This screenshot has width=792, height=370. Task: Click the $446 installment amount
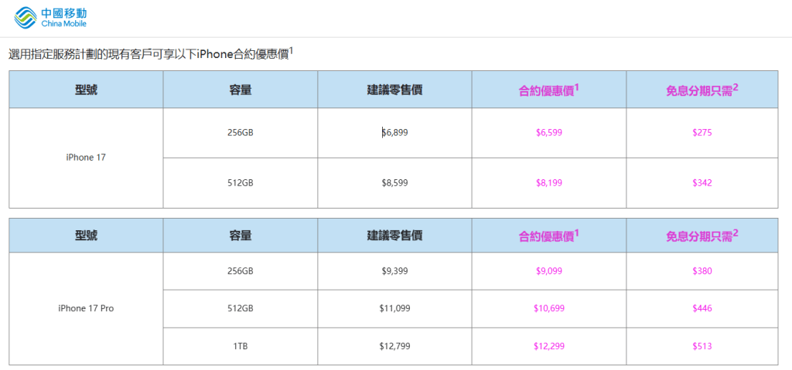(x=702, y=308)
